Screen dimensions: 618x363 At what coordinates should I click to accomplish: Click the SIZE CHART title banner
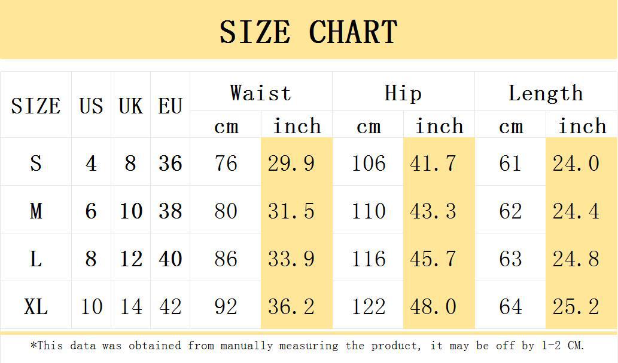tap(309, 29)
